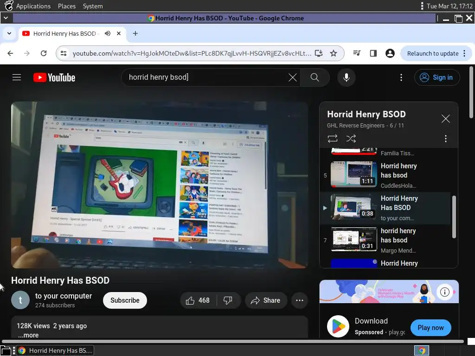Close the Horrid Henry BSOD playlist panel
The height and width of the screenshot is (356, 475).
coord(445,119)
